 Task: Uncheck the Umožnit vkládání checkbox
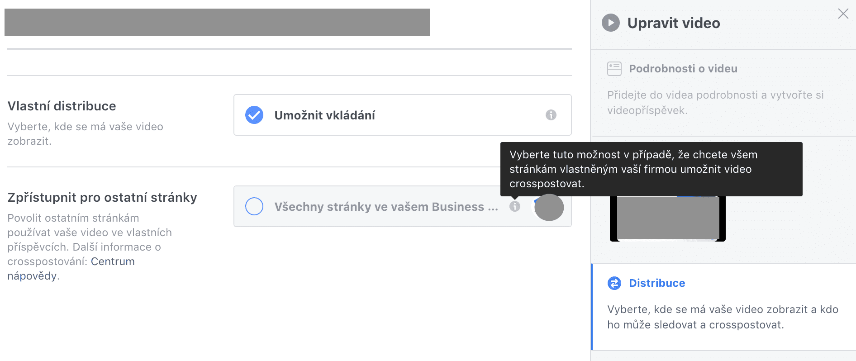[x=254, y=115]
